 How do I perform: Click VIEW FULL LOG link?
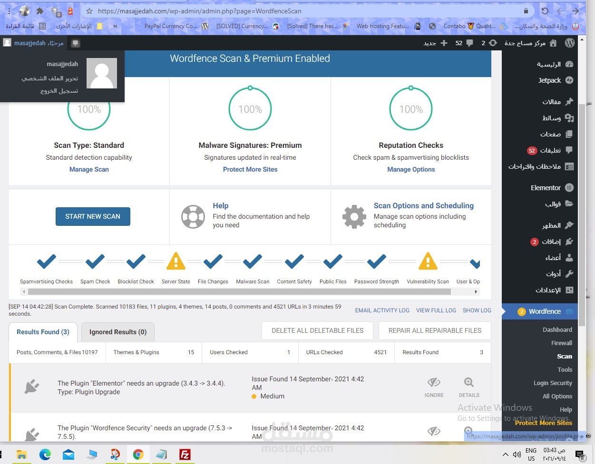tap(436, 310)
